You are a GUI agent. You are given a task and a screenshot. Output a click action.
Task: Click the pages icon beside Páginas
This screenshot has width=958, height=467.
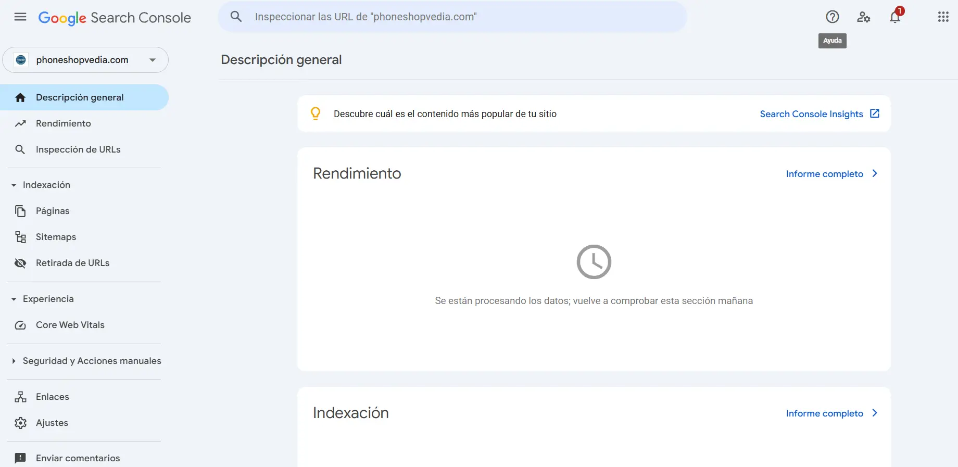click(20, 211)
